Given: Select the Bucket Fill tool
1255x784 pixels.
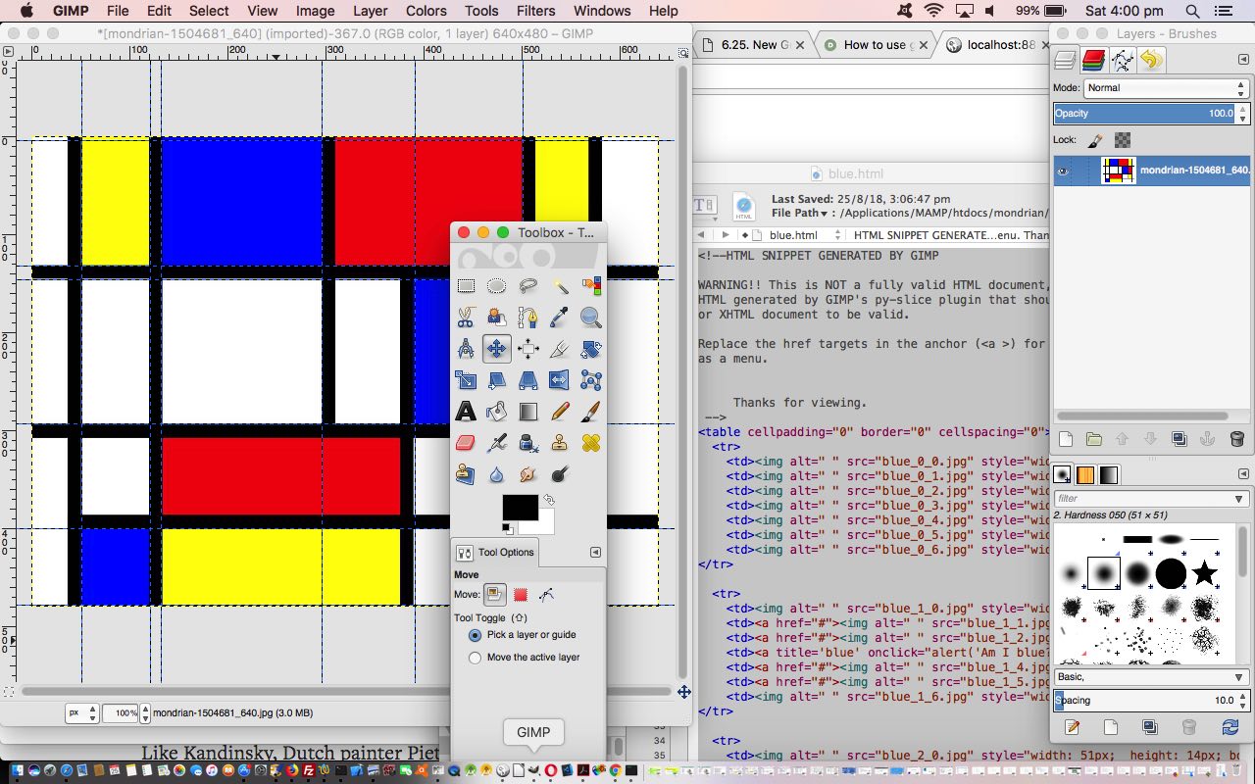Looking at the screenshot, I should click(x=497, y=412).
